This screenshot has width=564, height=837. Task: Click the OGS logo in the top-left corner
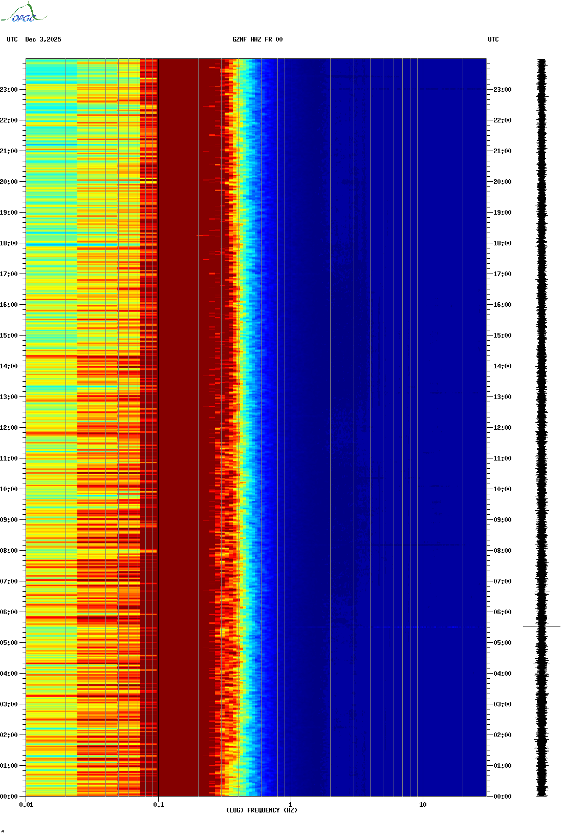[24, 13]
